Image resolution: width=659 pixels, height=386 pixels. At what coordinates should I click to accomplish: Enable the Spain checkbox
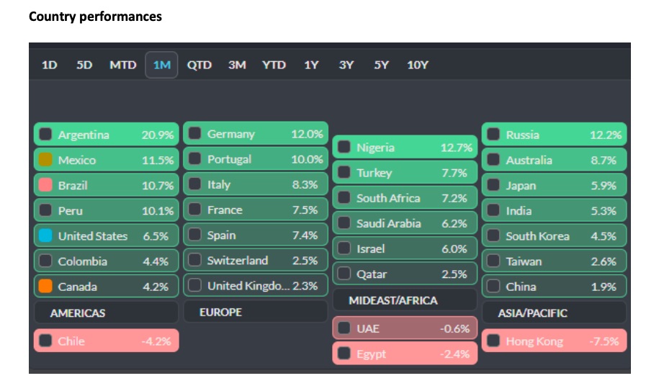click(194, 234)
